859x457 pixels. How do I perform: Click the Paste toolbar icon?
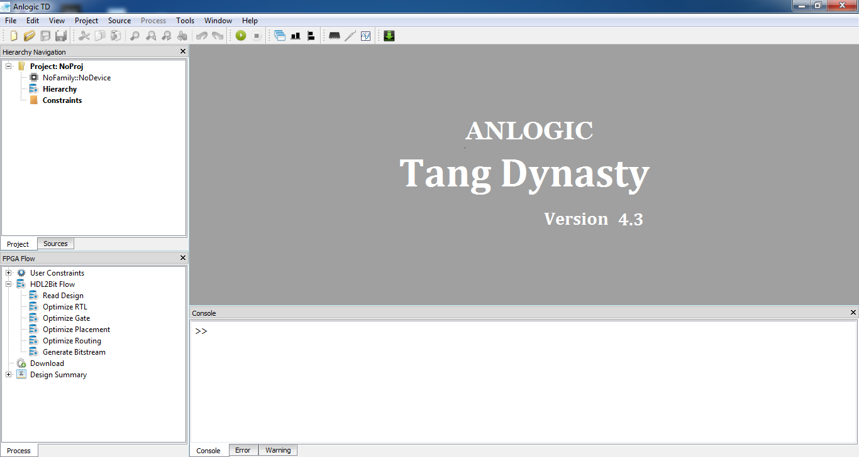click(x=116, y=36)
